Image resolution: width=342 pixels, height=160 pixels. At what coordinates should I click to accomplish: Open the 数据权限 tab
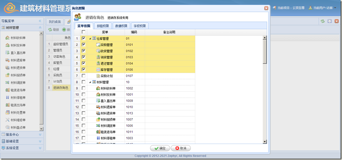[x=121, y=26]
